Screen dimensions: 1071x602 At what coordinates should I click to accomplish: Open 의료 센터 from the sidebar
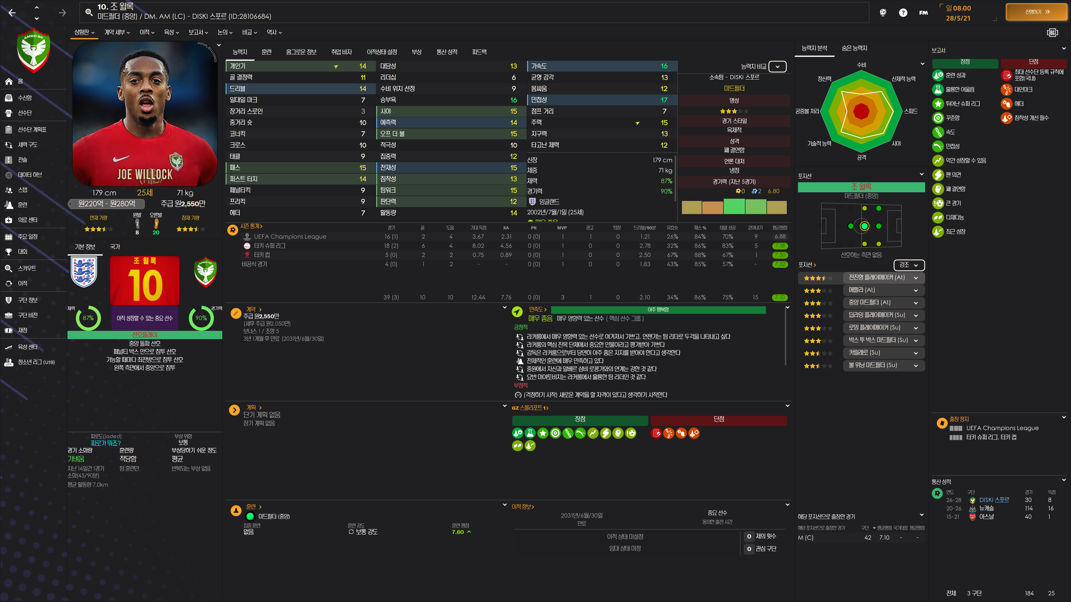coord(27,220)
